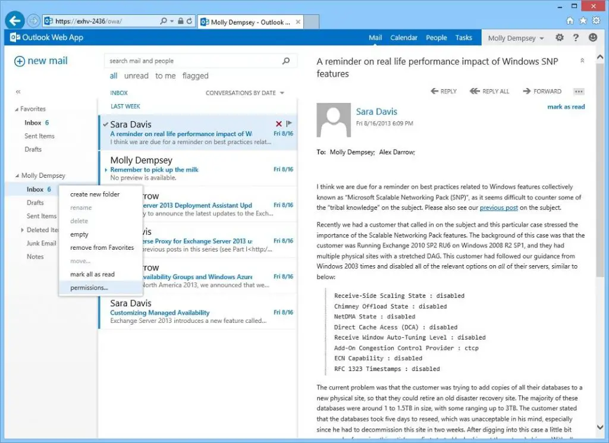
Task: Open the Favorites Sent Items folder
Action: (39, 136)
